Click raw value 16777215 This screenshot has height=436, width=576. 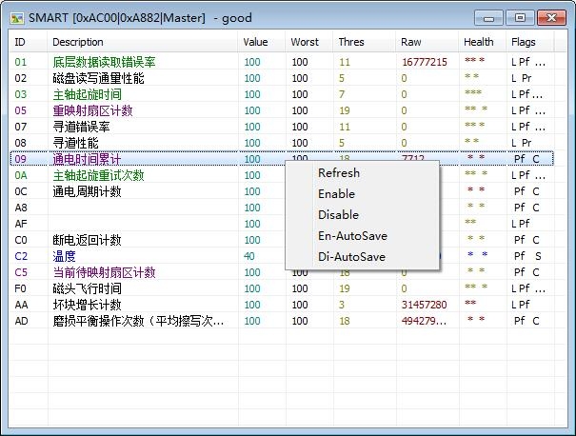[425, 62]
